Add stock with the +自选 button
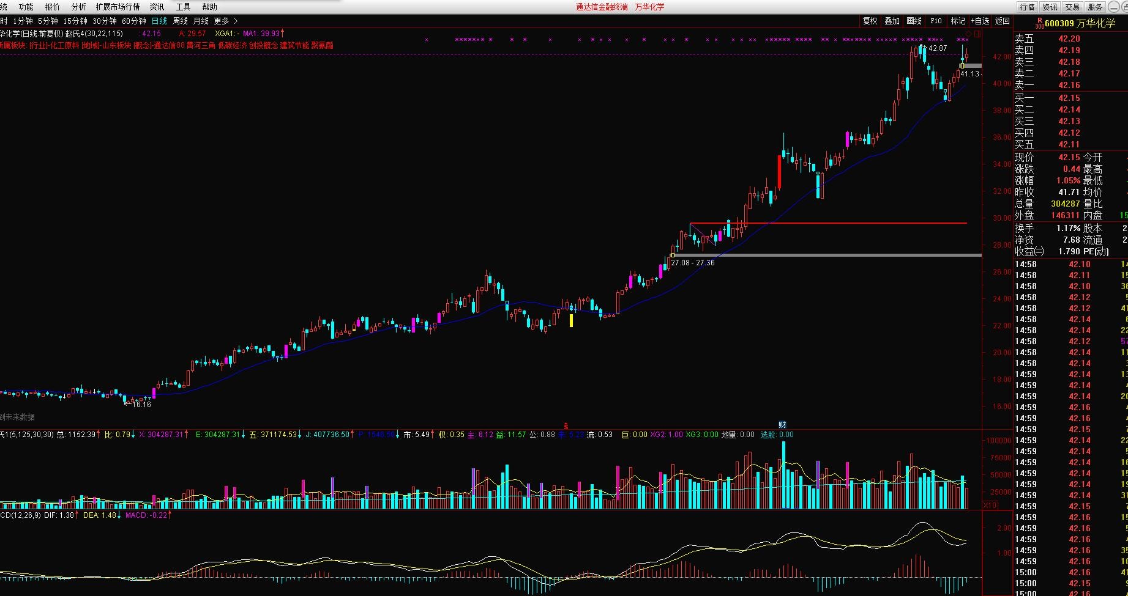The width and height of the screenshot is (1128, 596). (x=980, y=21)
